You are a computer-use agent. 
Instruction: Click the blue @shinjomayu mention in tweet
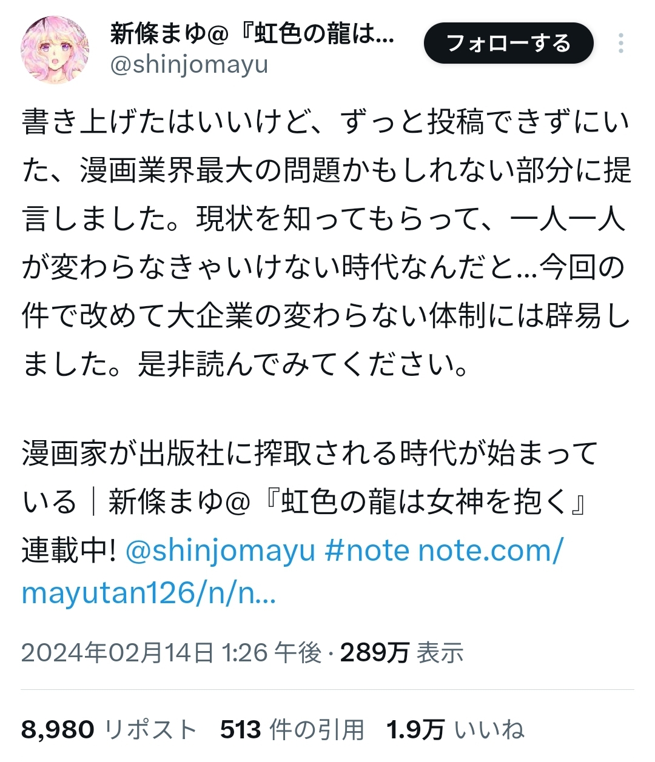coord(221,550)
